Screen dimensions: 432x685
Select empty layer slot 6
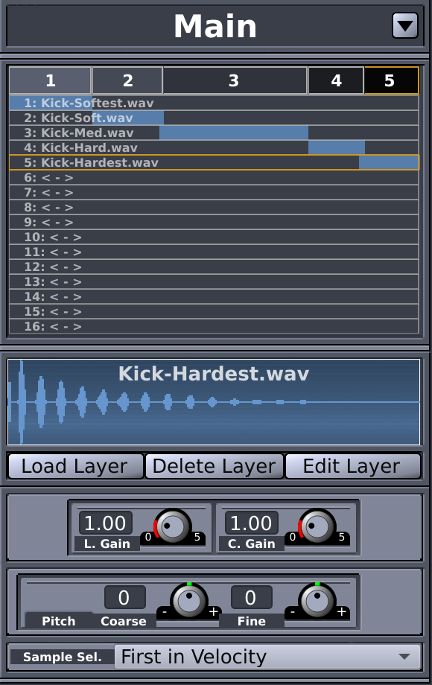pos(214,178)
